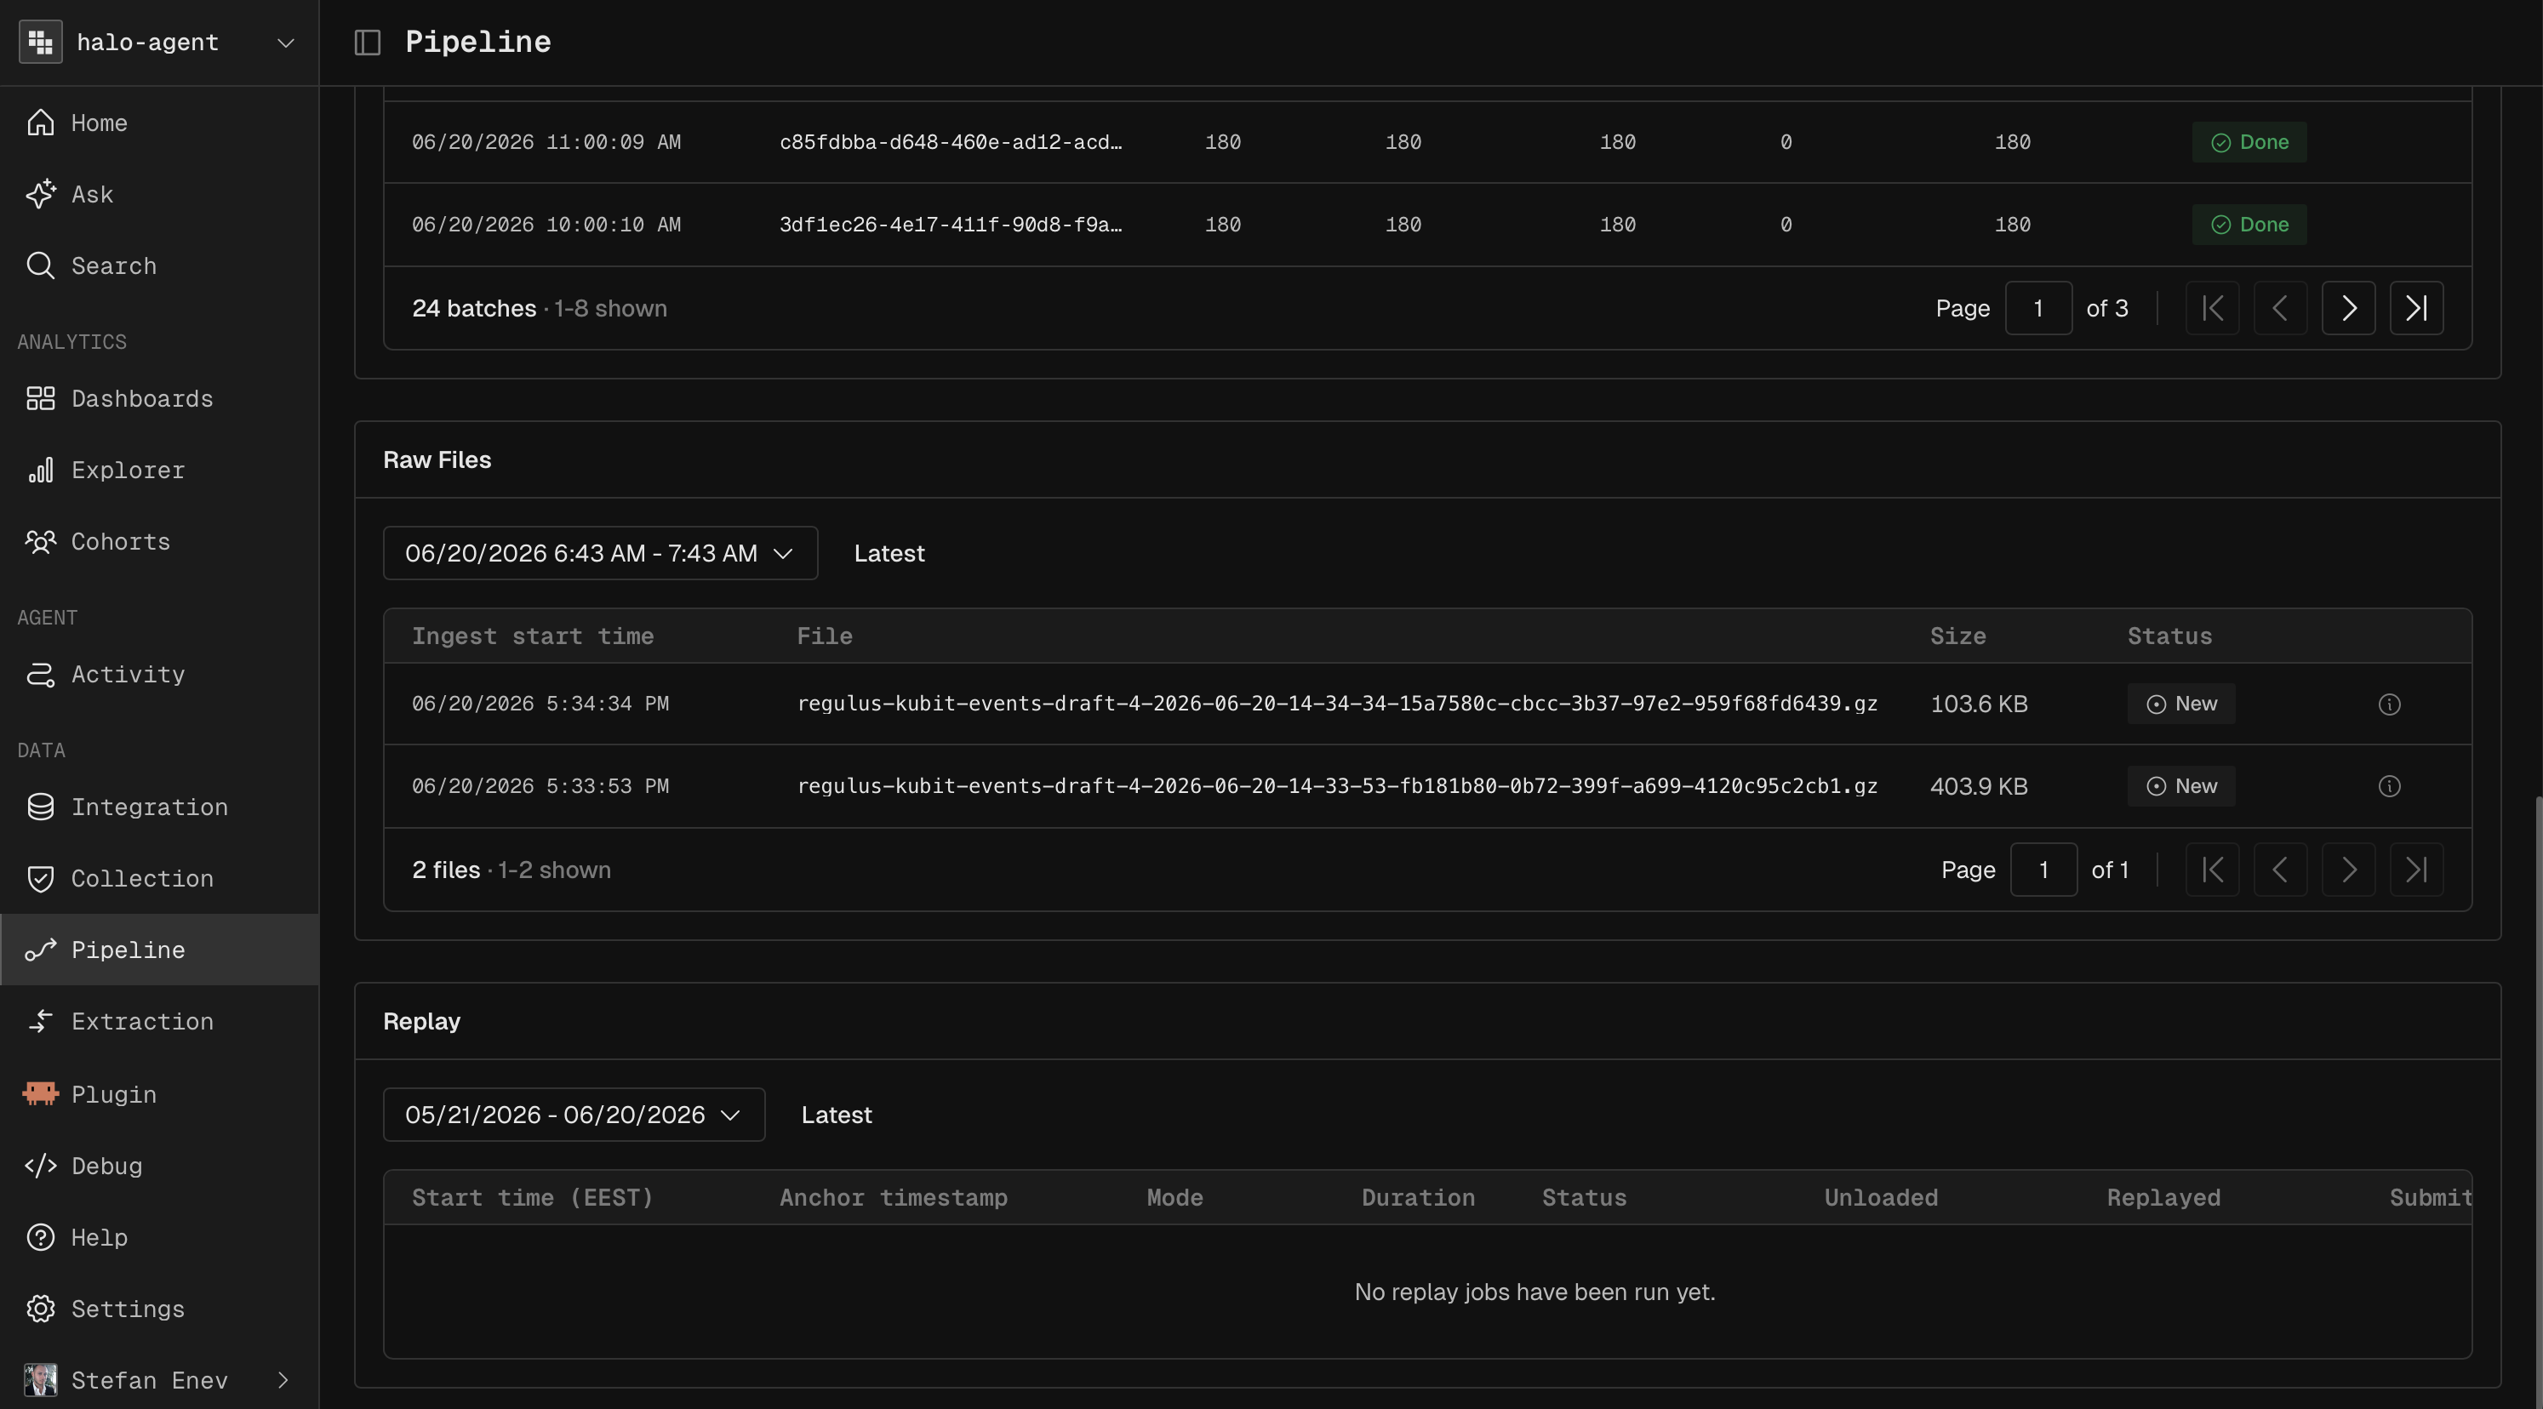
Task: Click the Extraction icon
Action: [x=41, y=1021]
